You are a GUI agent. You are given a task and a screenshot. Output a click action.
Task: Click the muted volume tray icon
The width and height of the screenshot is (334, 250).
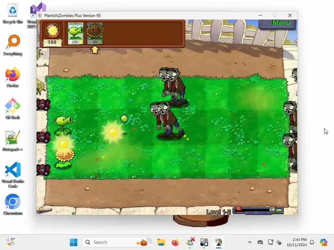279,242
